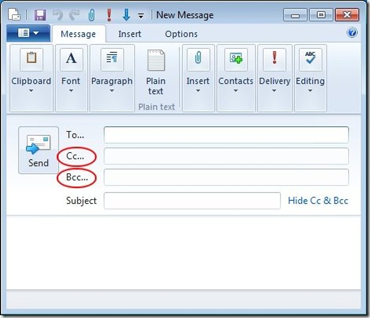Switch to Plain text format
Screen dimensions: 370x318
point(156,72)
